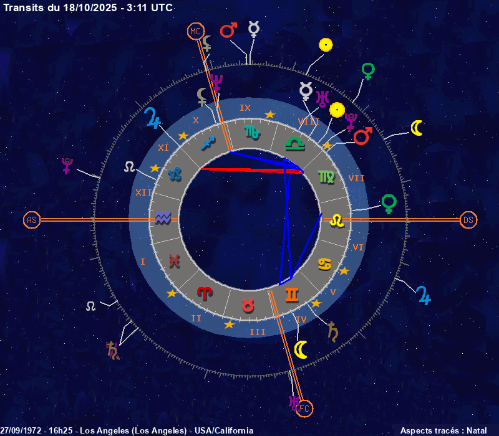This screenshot has width=499, height=436.
Task: Select the Capricorn sign symbol
Action: click(x=175, y=175)
